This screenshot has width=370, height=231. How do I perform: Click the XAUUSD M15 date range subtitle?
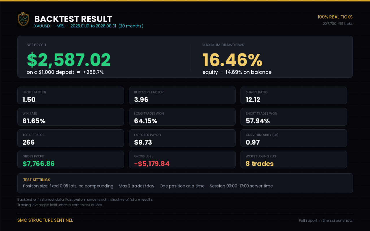coord(89,26)
